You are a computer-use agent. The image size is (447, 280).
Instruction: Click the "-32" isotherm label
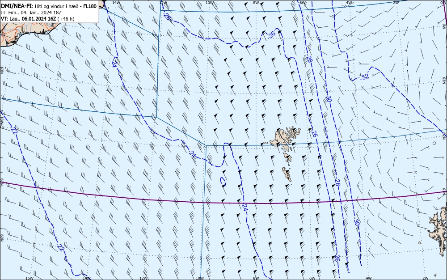pos(364,76)
